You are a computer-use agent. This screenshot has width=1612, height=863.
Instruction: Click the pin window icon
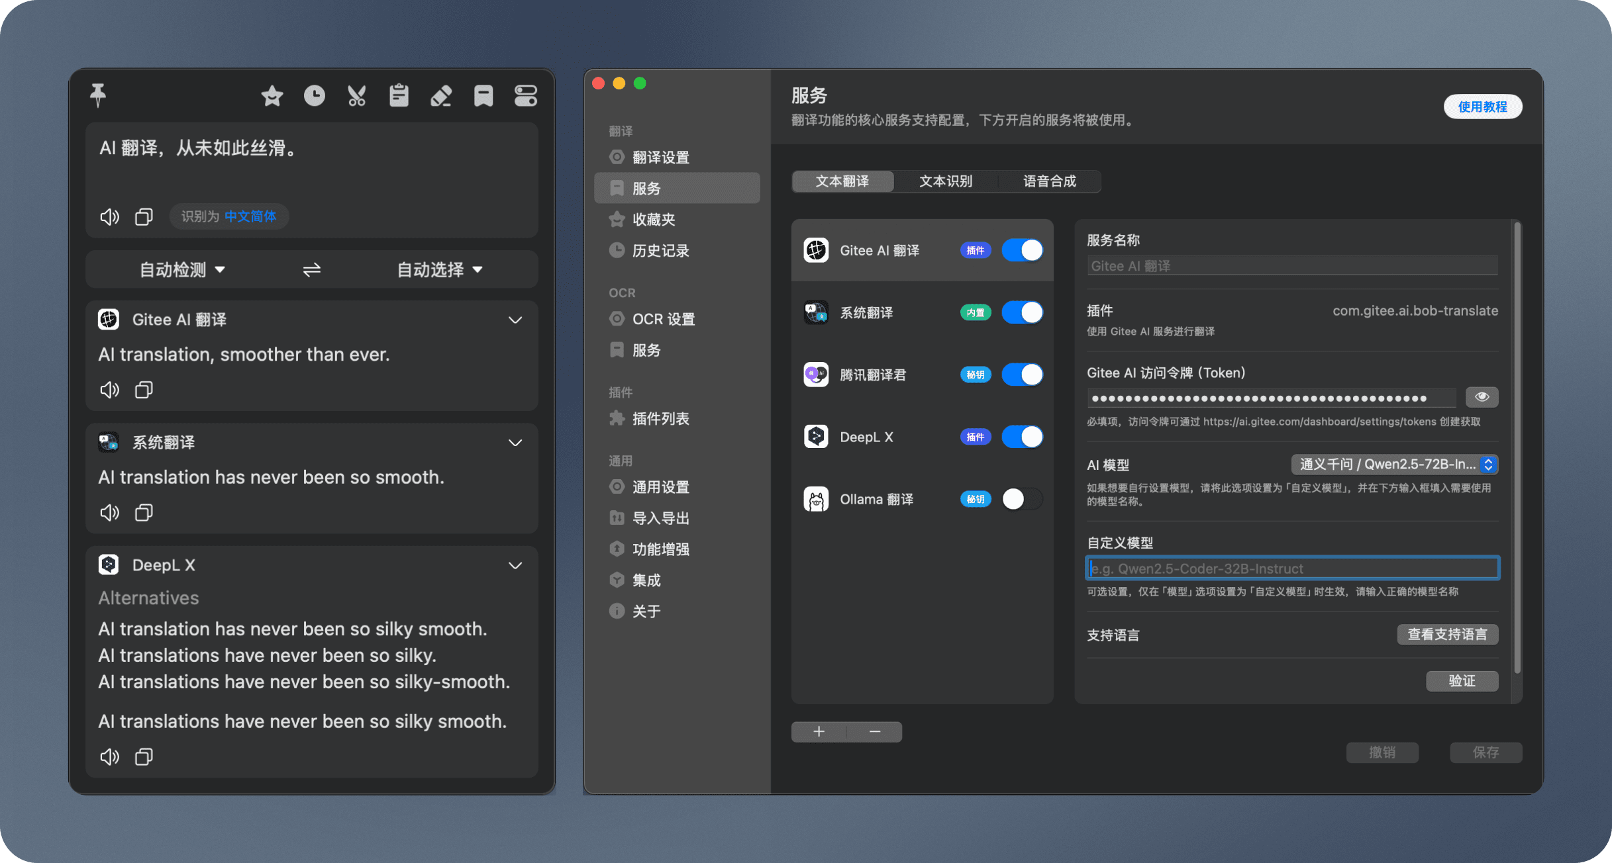(x=98, y=95)
